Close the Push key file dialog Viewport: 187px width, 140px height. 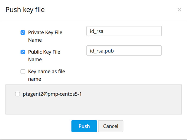click(x=179, y=10)
